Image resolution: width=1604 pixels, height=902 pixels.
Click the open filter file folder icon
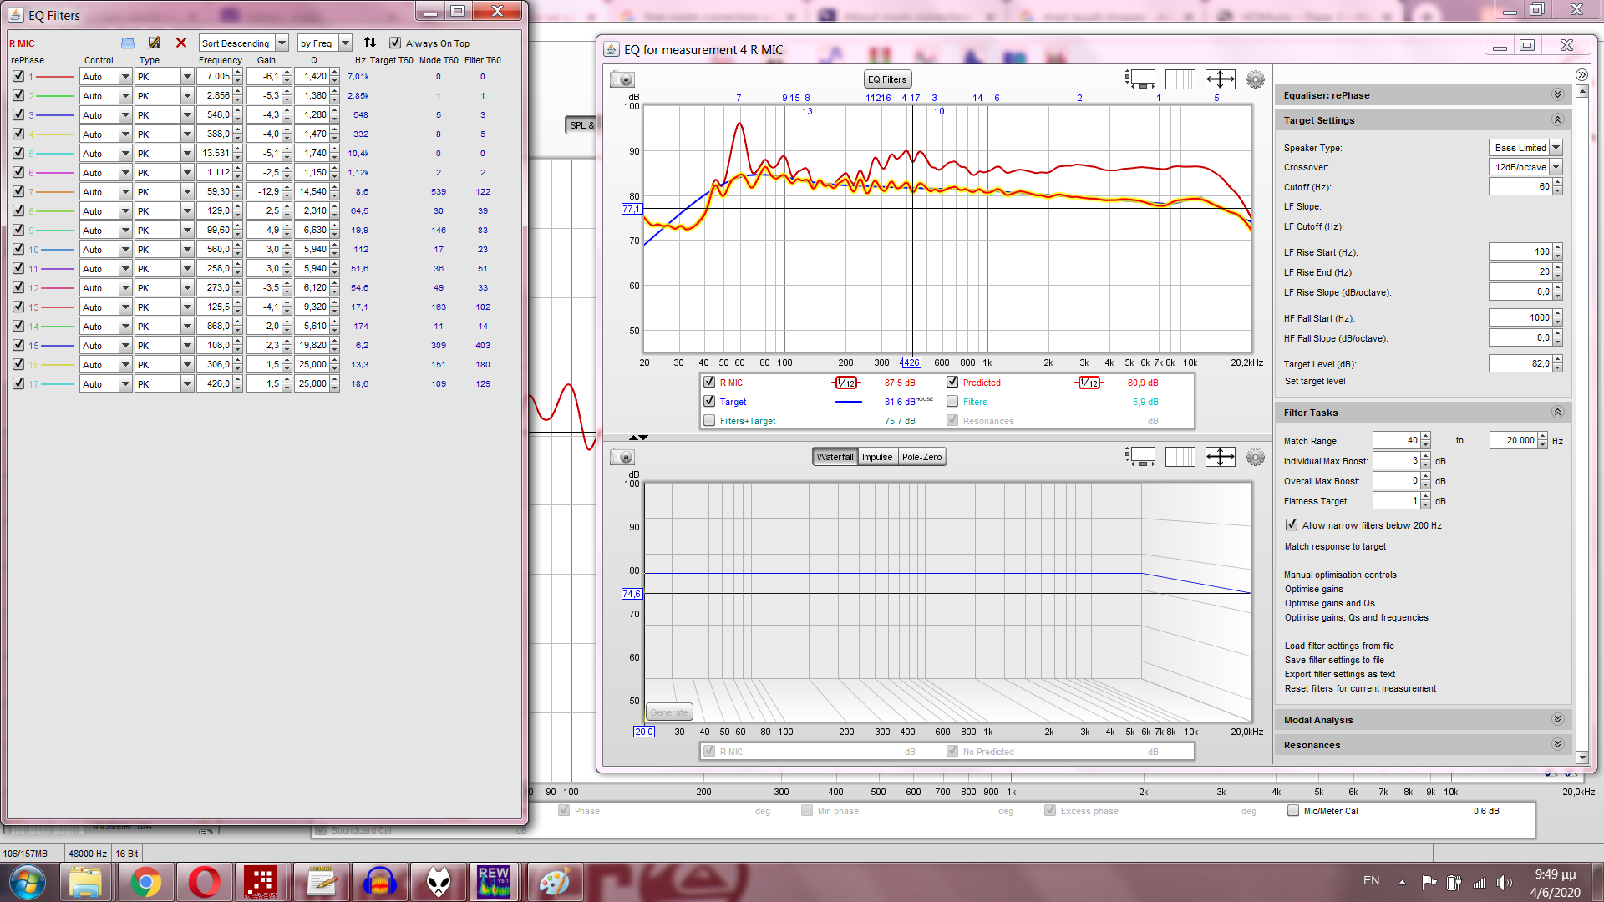pyautogui.click(x=128, y=43)
